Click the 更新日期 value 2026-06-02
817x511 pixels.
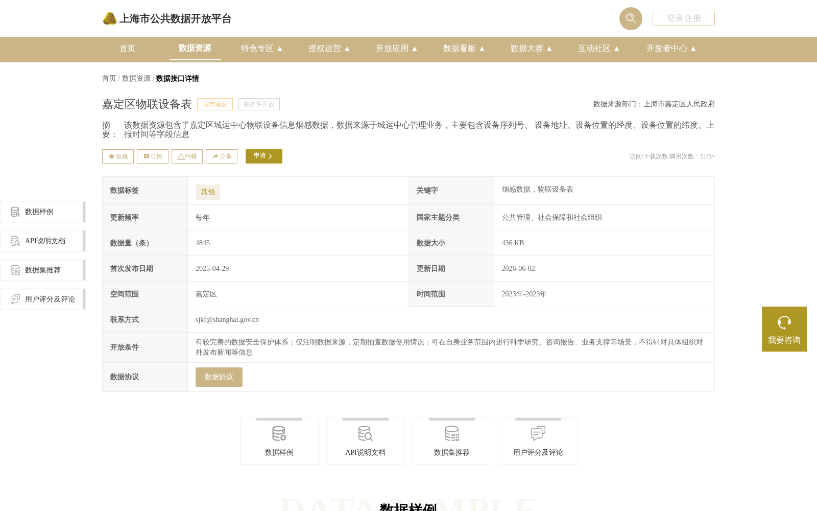pyautogui.click(x=518, y=269)
